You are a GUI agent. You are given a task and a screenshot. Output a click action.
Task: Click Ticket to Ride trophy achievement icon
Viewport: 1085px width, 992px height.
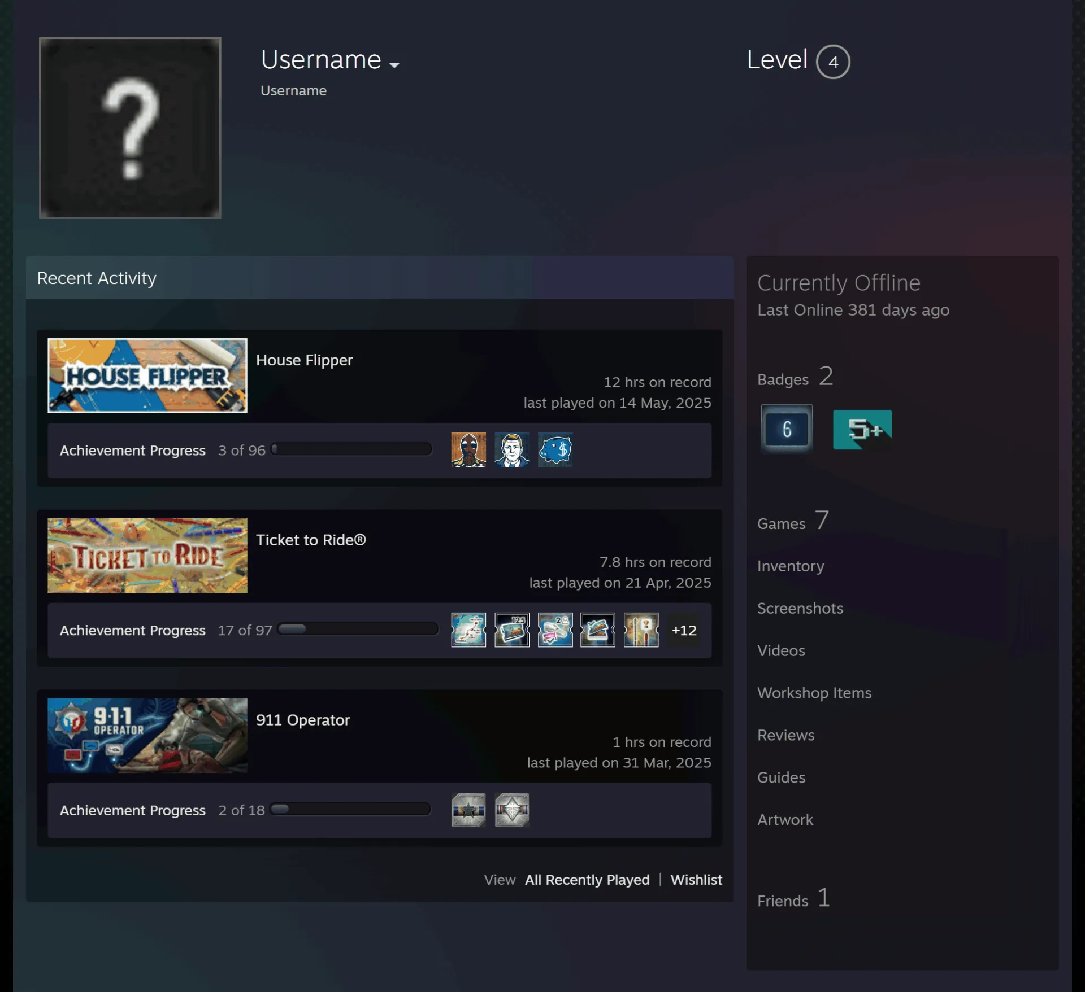click(x=641, y=630)
